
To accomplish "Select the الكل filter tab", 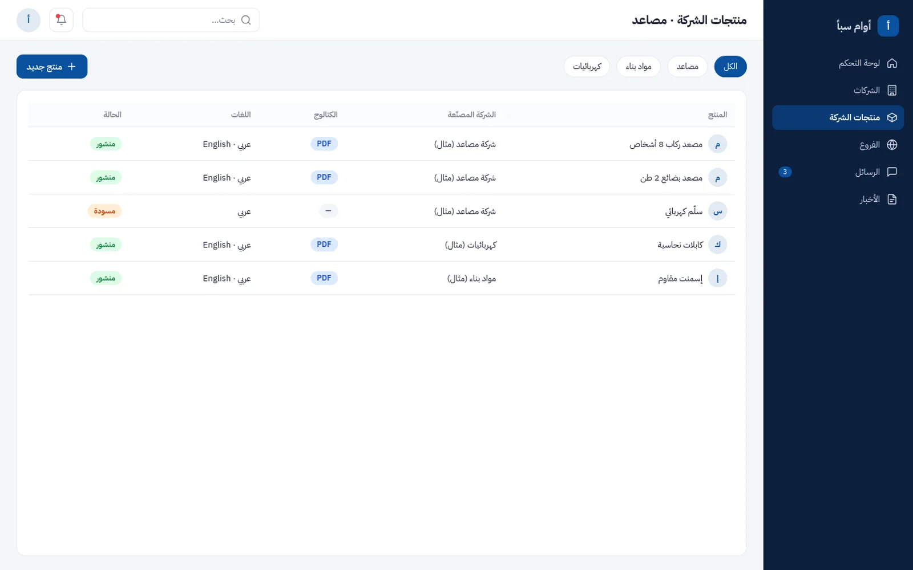I will point(730,67).
